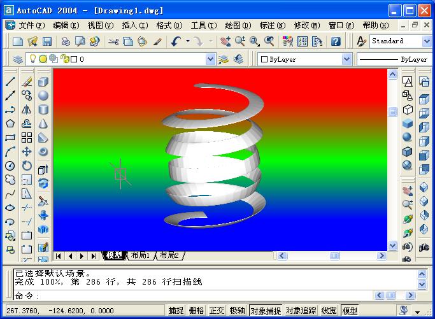Click the Match Properties brush icon

pos(157,41)
